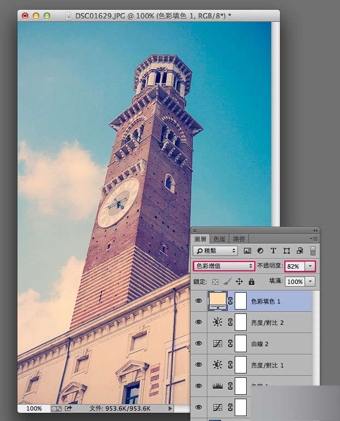This screenshot has width=340, height=421.
Task: Click document proxy icon in title bar
Action: (x=69, y=16)
